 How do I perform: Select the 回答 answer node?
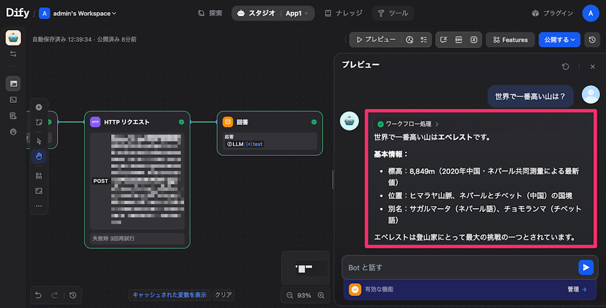270,133
